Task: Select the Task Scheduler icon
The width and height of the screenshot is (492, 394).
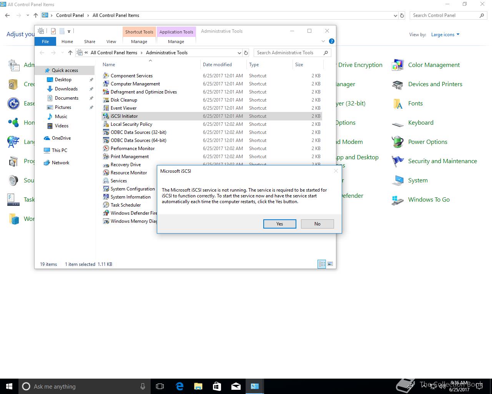Action: (106, 205)
